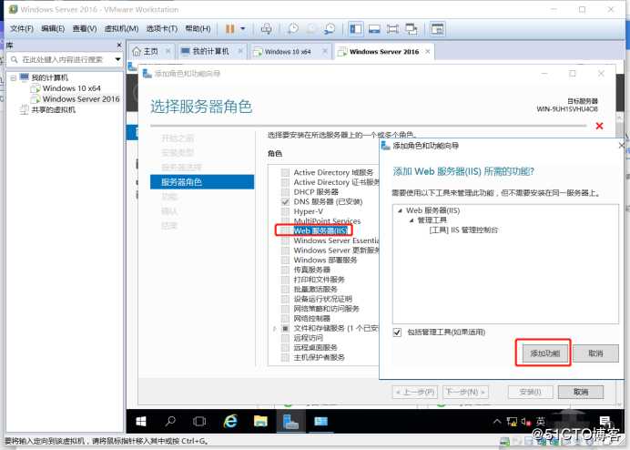630x450 pixels.
Task: Click the VMware pause (suspend) icon
Action: (229, 29)
